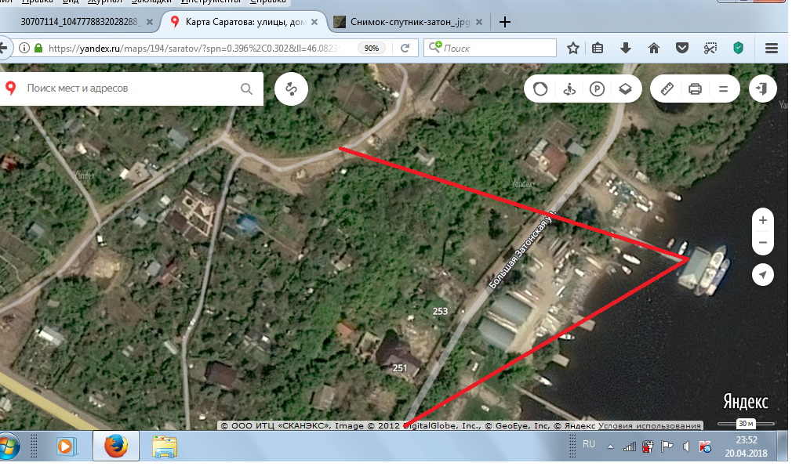Enable street panoramas view
The height and width of the screenshot is (470, 803).
[569, 89]
